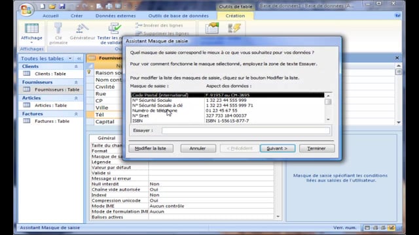
Task: Select the Tél field row
Action: pyautogui.click(x=105, y=115)
